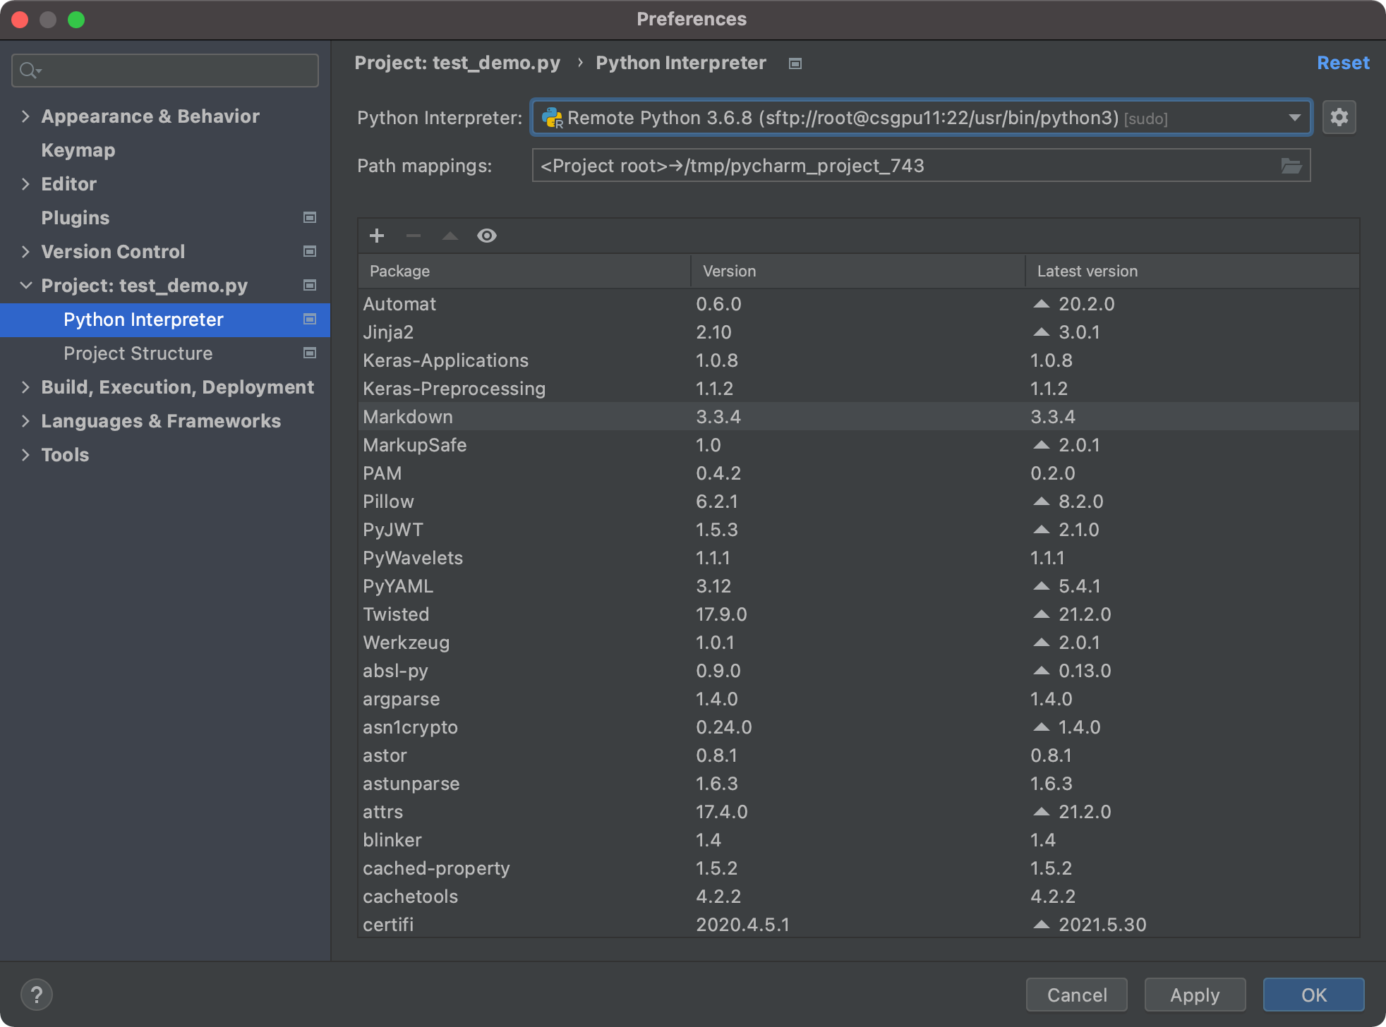Viewport: 1386px width, 1027px height.
Task: Sort by the Latest version column header
Action: tap(1193, 271)
